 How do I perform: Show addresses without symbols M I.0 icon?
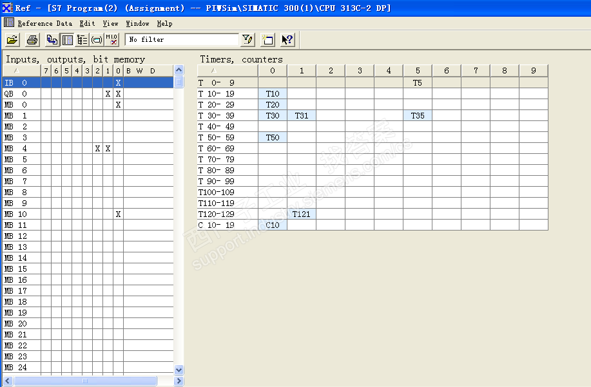pos(111,39)
